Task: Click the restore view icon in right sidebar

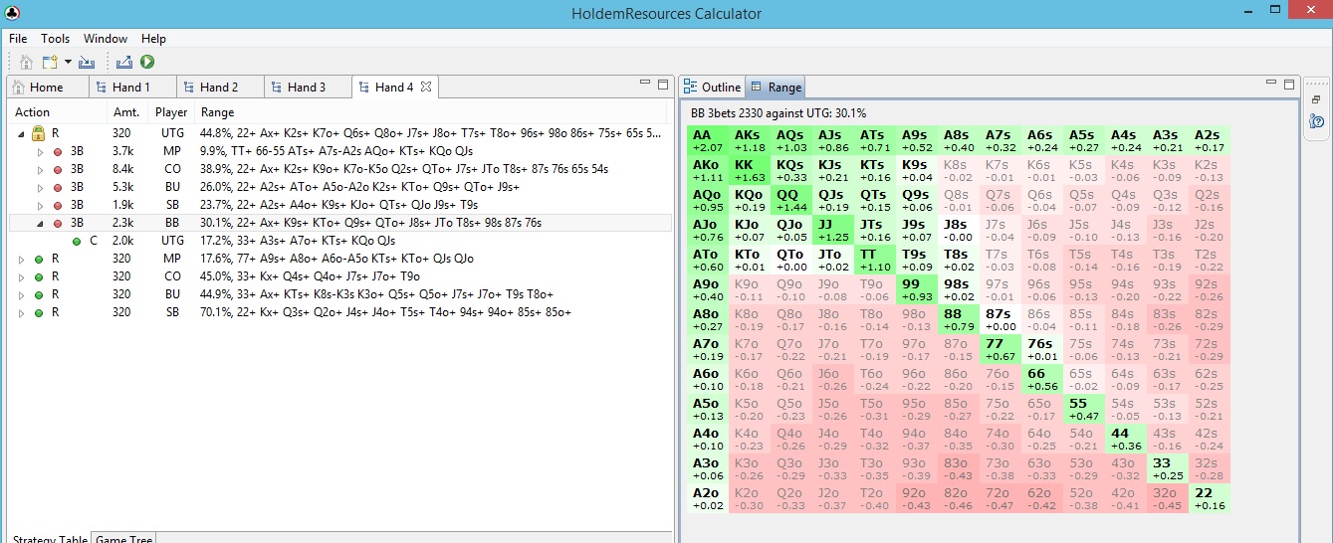Action: [x=1316, y=99]
